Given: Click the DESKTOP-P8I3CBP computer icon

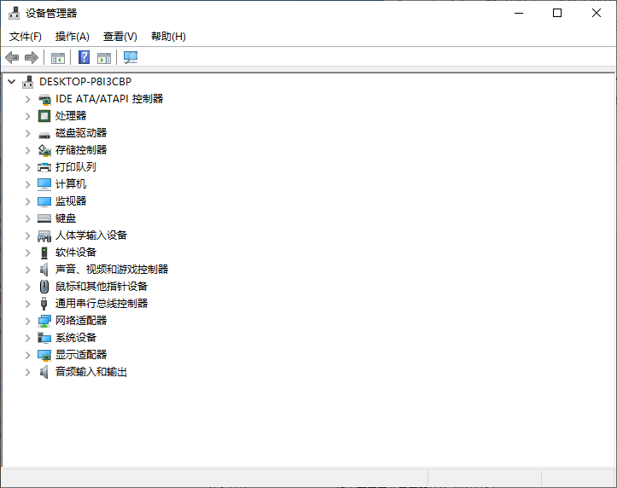Looking at the screenshot, I should [27, 82].
